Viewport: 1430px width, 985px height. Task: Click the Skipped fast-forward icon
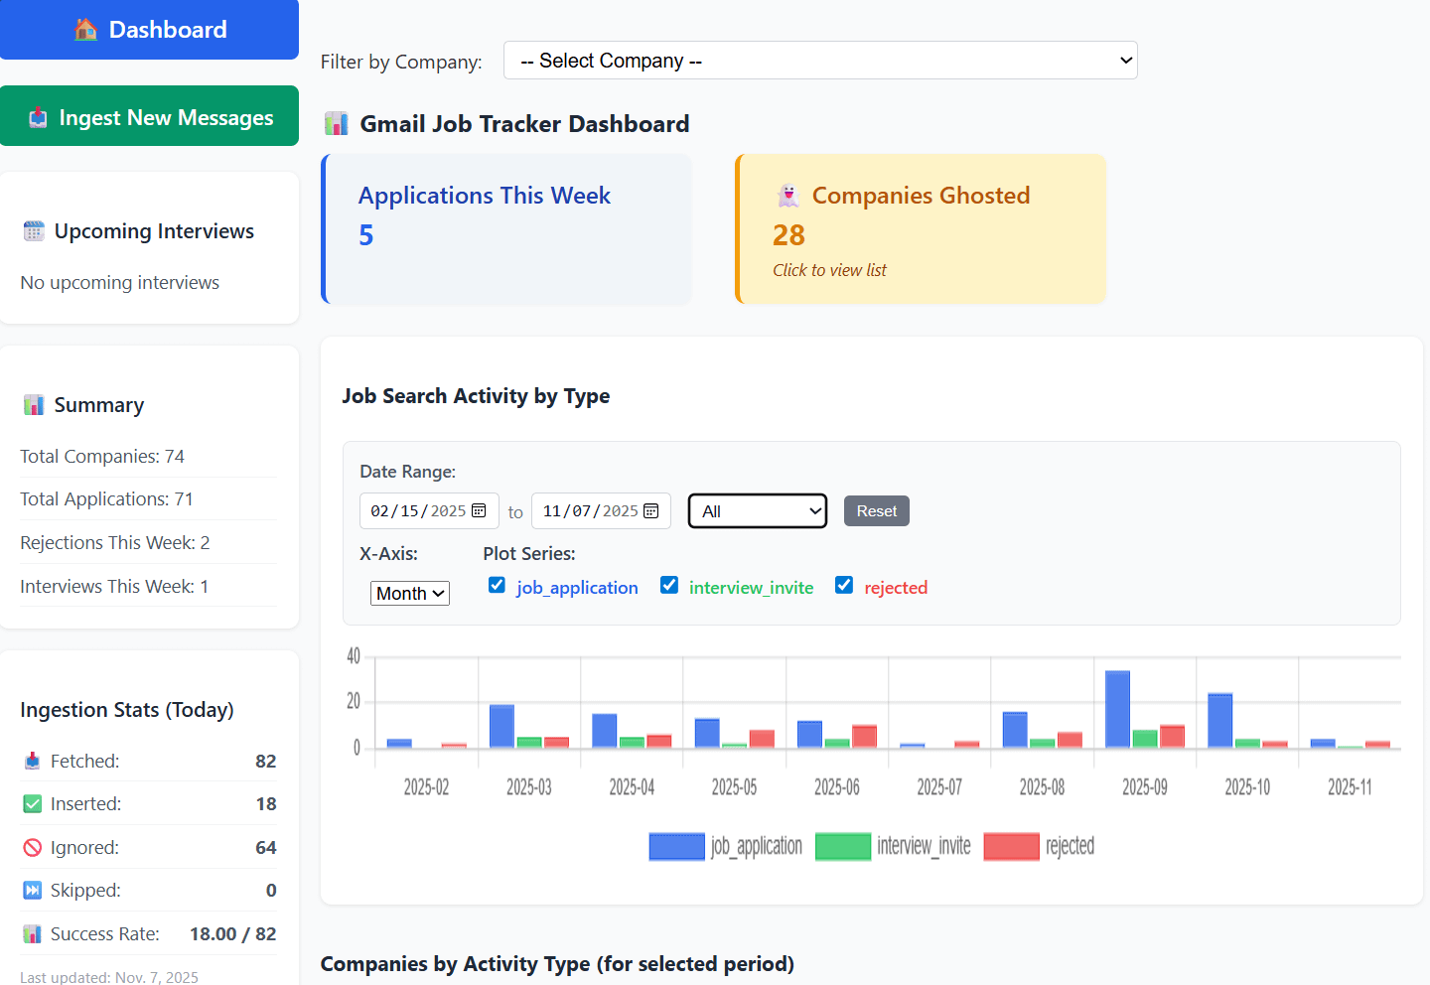(32, 891)
